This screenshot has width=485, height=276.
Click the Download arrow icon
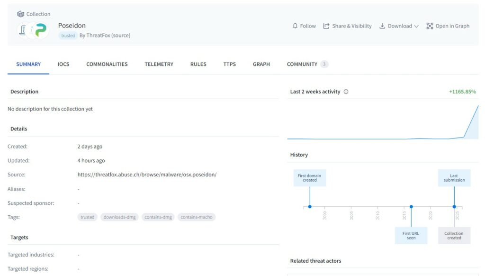click(382, 26)
